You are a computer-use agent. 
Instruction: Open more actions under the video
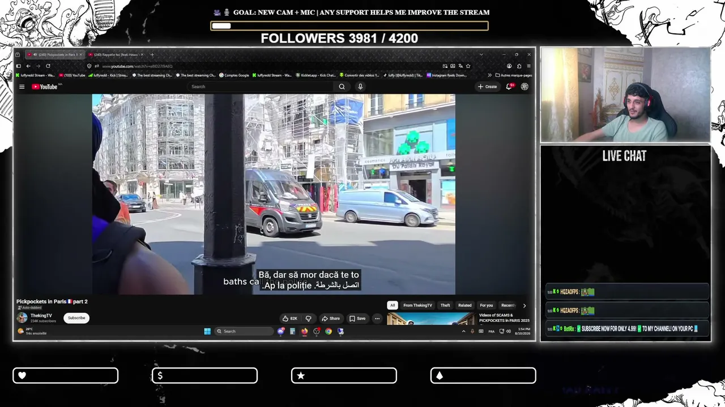pos(377,318)
